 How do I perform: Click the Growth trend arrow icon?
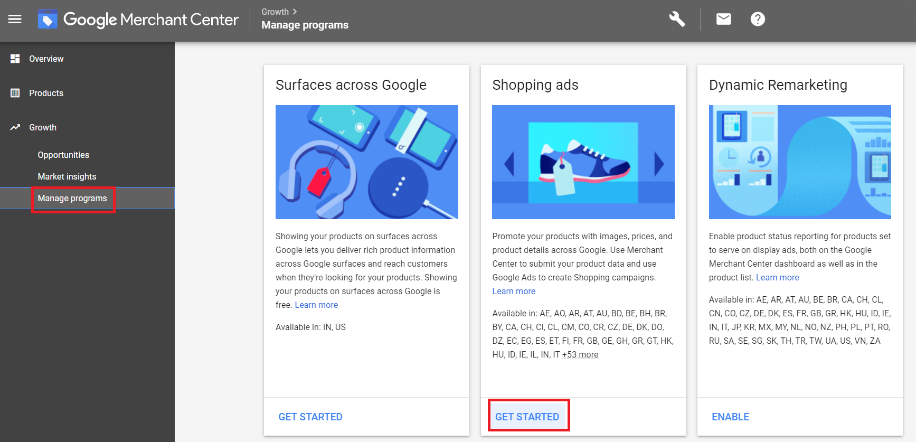(x=15, y=127)
